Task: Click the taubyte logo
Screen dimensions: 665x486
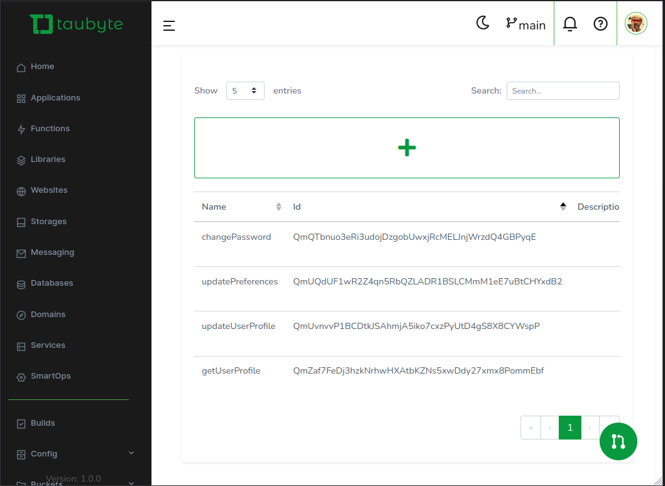Action: [x=76, y=24]
